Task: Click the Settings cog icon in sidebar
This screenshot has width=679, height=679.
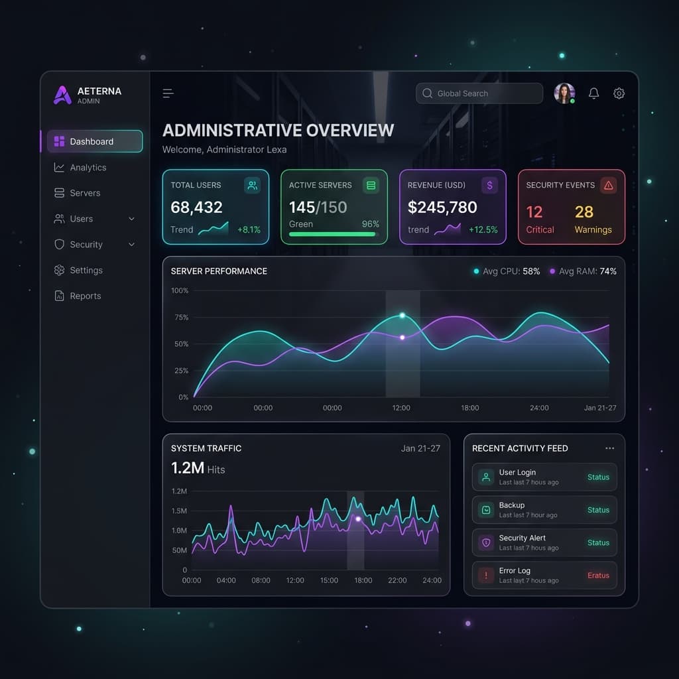Action: [x=59, y=271]
